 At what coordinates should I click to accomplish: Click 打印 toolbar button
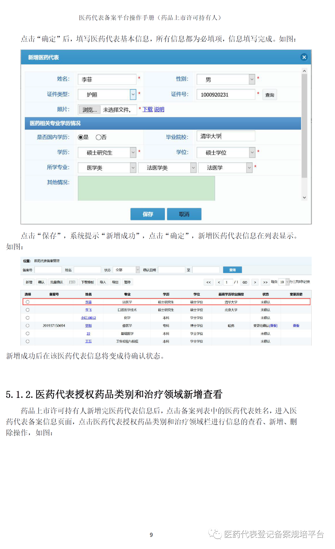[72, 282]
